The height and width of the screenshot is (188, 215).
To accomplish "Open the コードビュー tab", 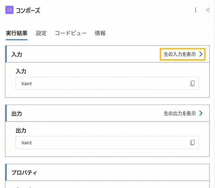I will click(71, 33).
